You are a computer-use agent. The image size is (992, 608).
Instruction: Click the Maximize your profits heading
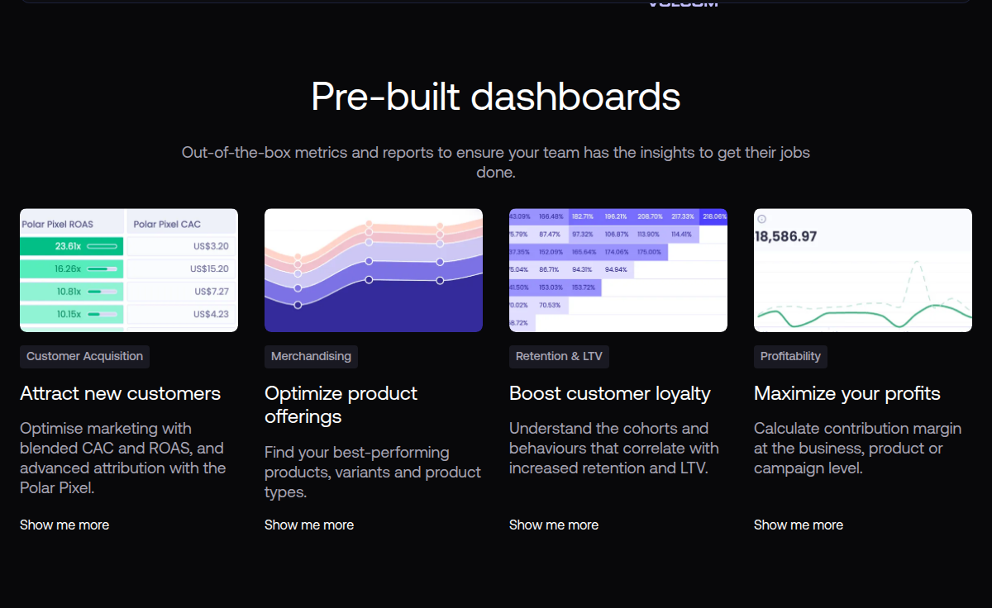(847, 393)
